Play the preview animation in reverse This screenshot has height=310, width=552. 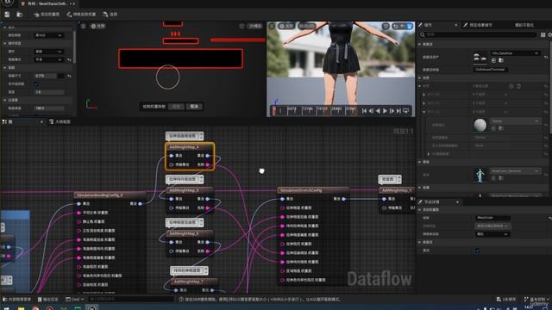click(x=378, y=111)
